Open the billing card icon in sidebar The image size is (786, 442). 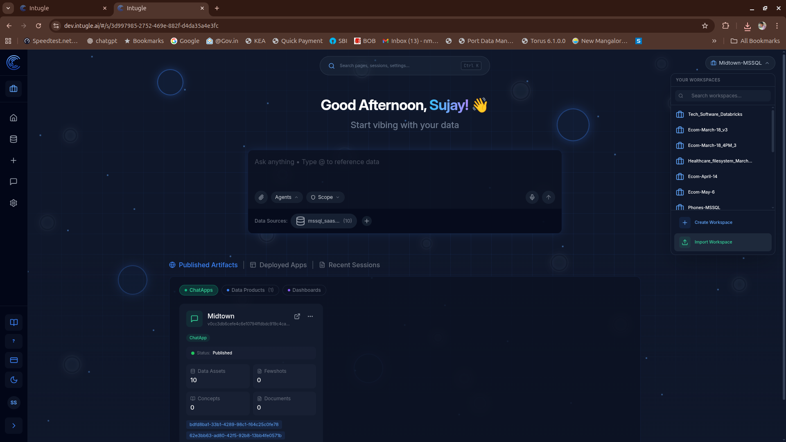[x=14, y=360]
